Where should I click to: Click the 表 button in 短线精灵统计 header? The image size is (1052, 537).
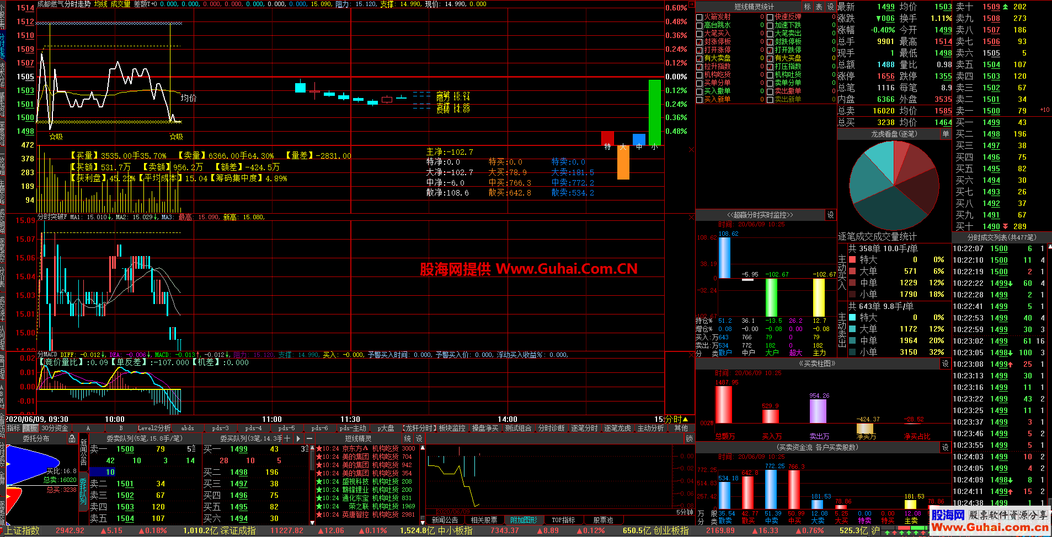tap(819, 7)
